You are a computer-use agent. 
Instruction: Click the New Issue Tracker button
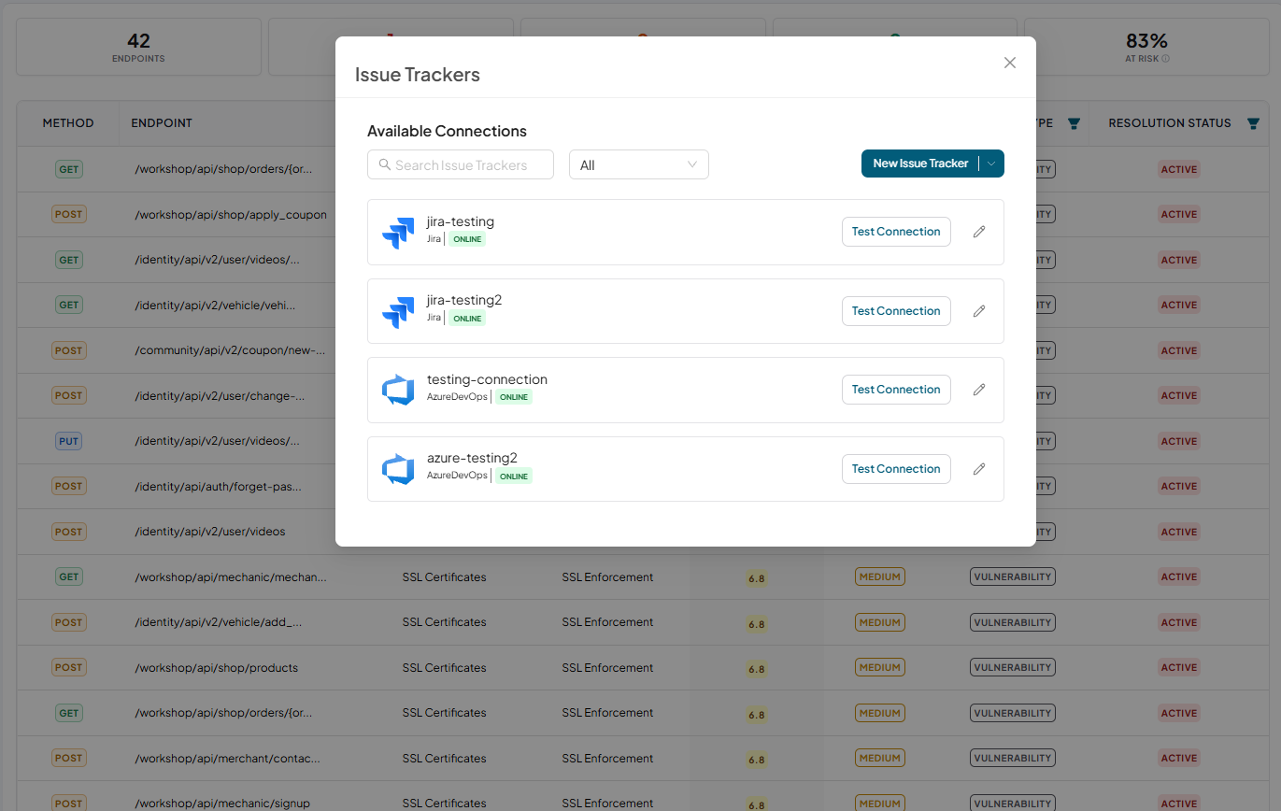[x=920, y=164]
